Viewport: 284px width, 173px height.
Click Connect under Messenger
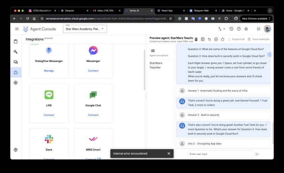93,71
